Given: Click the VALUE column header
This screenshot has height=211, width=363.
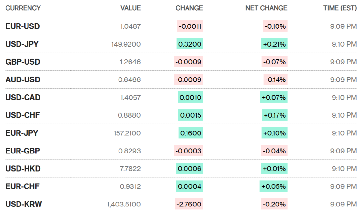Looking at the screenshot, I should pyautogui.click(x=130, y=8).
